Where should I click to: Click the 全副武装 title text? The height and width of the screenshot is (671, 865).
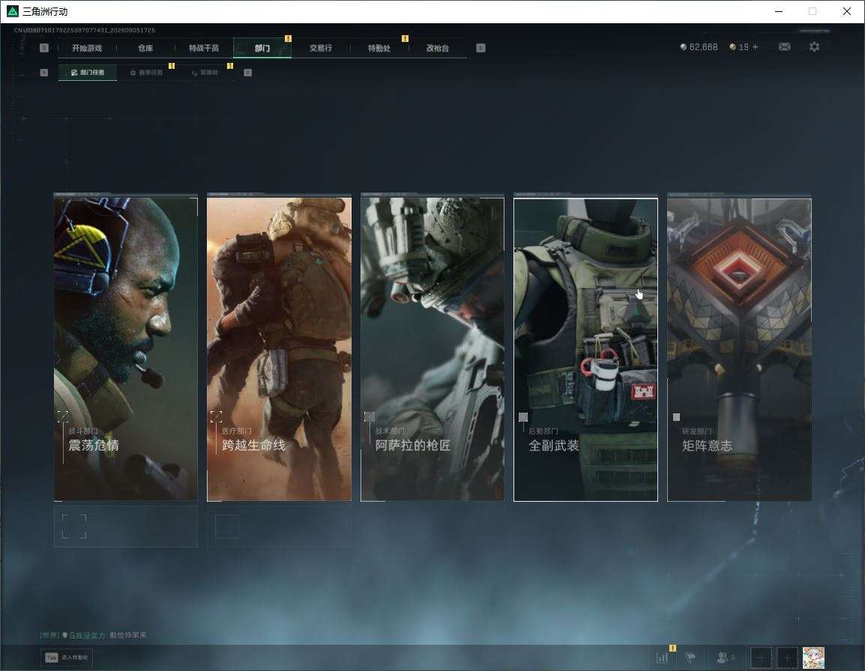[x=554, y=446]
